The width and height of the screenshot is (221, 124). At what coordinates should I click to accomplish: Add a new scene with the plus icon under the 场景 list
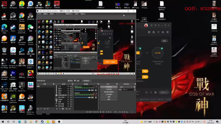pyautogui.click(x=38, y=109)
